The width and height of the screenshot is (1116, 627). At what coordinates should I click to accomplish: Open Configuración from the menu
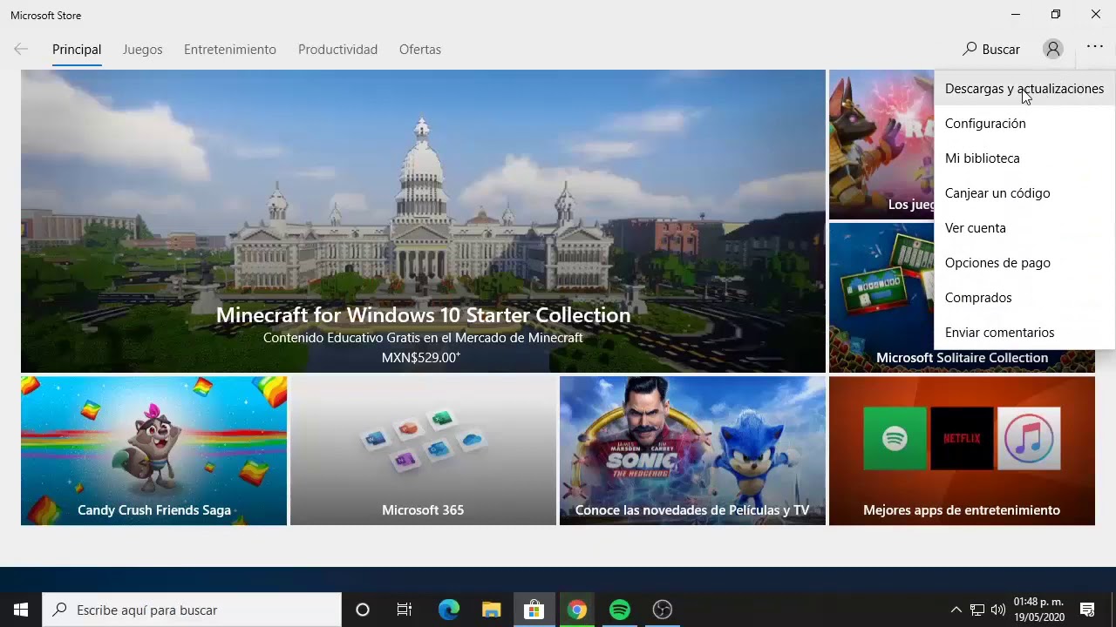[x=1024, y=124]
